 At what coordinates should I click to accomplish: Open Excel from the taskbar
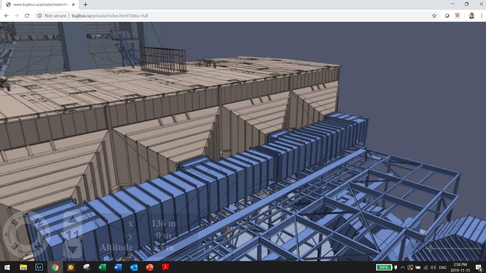(102, 267)
